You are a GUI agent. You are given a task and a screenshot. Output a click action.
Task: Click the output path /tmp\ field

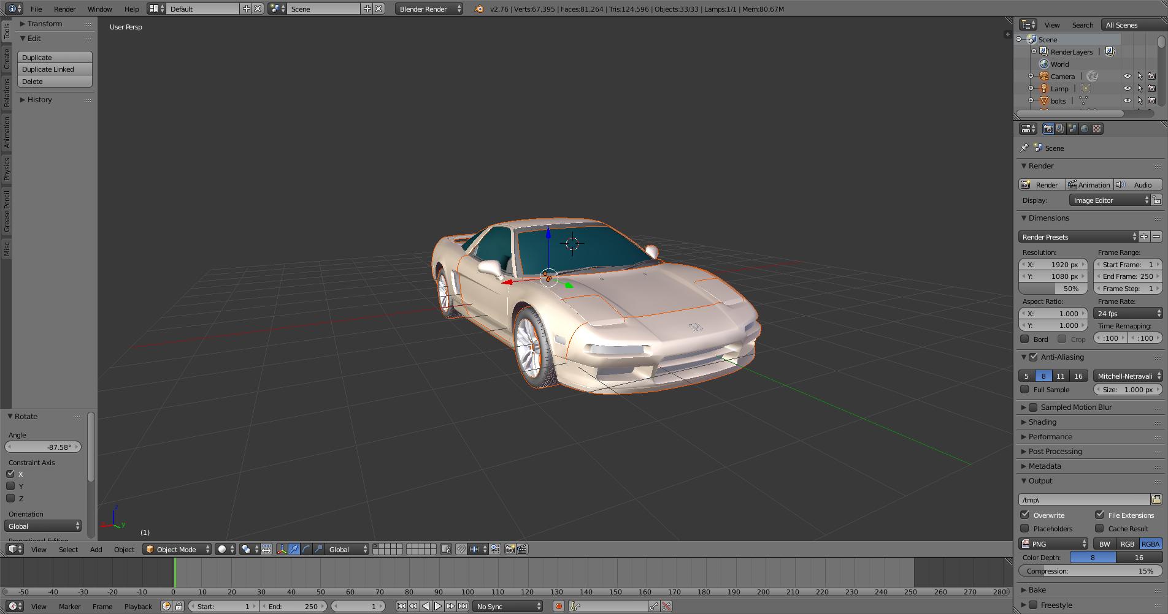(1083, 499)
